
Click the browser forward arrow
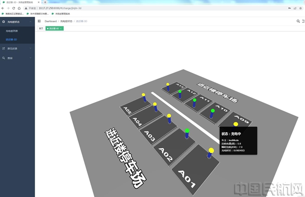(x=8, y=8)
